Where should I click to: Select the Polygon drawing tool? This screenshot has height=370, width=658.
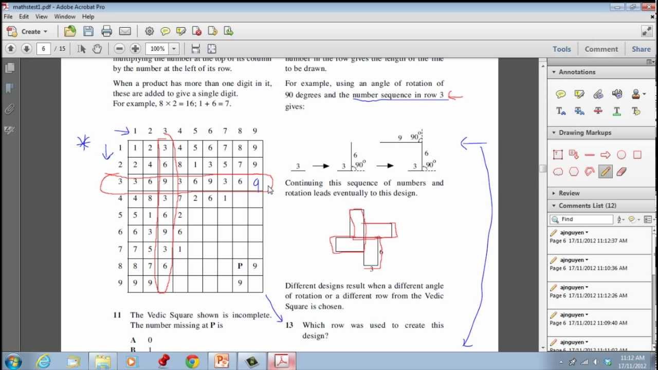574,172
